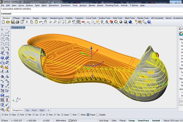Click the Edit Layers icon
Screen dimensions: 183x122
click(111, 22)
